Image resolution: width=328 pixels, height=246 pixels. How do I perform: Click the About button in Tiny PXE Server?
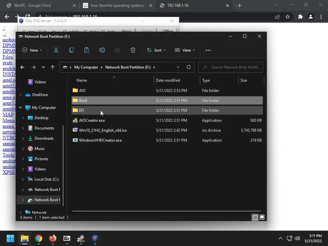(x=126, y=31)
